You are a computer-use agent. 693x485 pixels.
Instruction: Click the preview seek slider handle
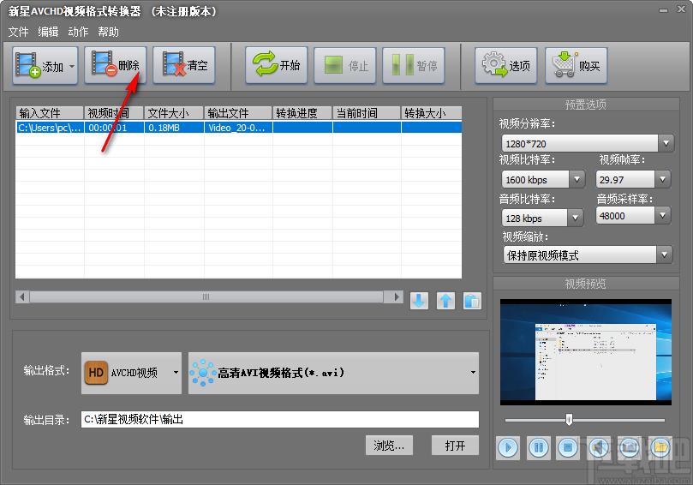coord(570,419)
